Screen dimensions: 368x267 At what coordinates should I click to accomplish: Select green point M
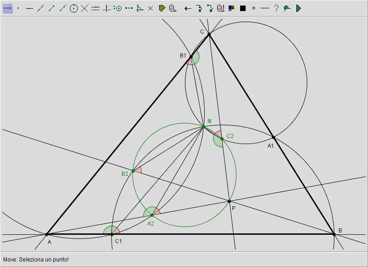click(204, 127)
